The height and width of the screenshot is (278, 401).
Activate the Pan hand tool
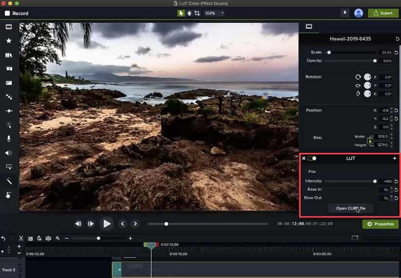pyautogui.click(x=189, y=13)
